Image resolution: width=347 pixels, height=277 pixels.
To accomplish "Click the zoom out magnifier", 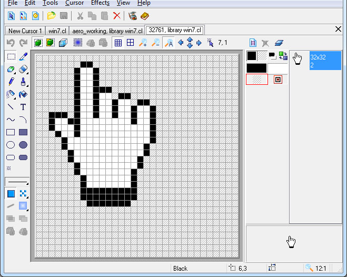I will pos(155,43).
